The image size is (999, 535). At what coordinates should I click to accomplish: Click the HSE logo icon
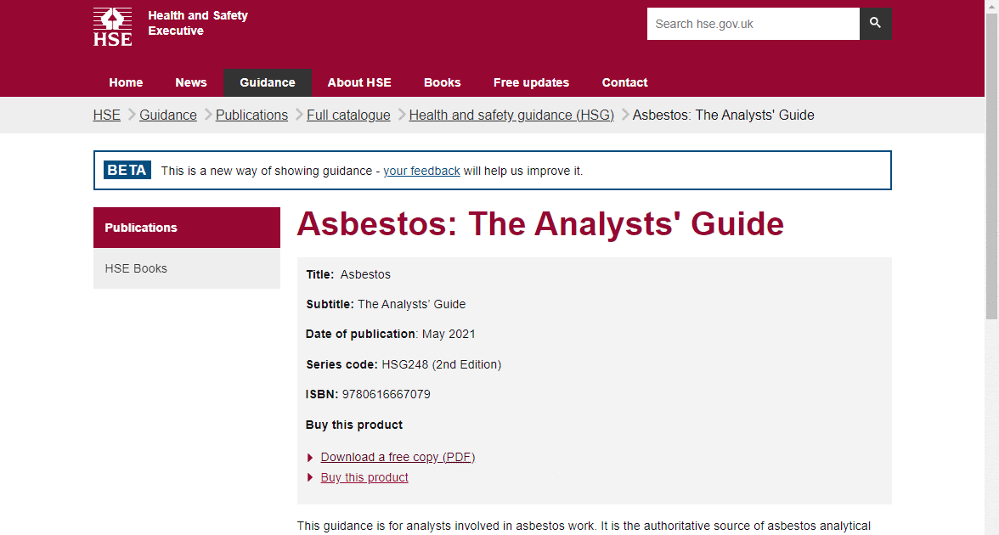112,26
